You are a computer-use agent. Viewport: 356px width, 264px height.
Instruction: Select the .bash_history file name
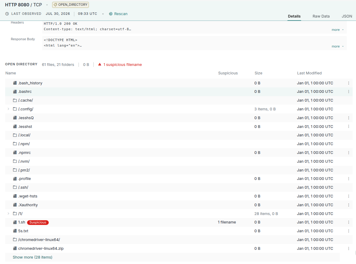click(x=30, y=83)
